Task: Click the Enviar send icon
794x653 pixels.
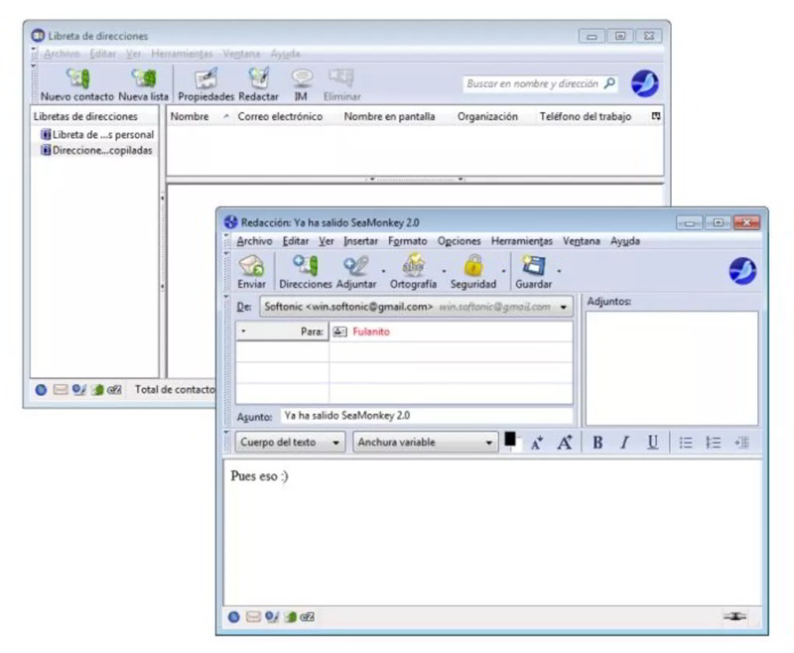Action: pos(252,266)
